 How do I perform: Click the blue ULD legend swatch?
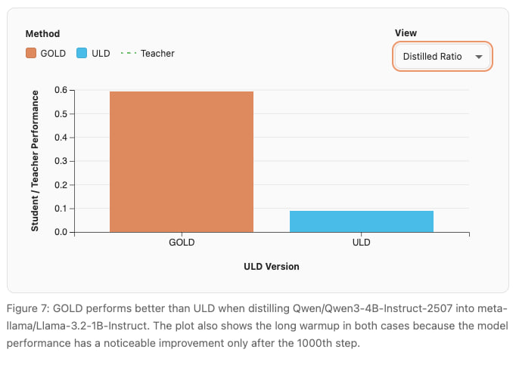82,54
